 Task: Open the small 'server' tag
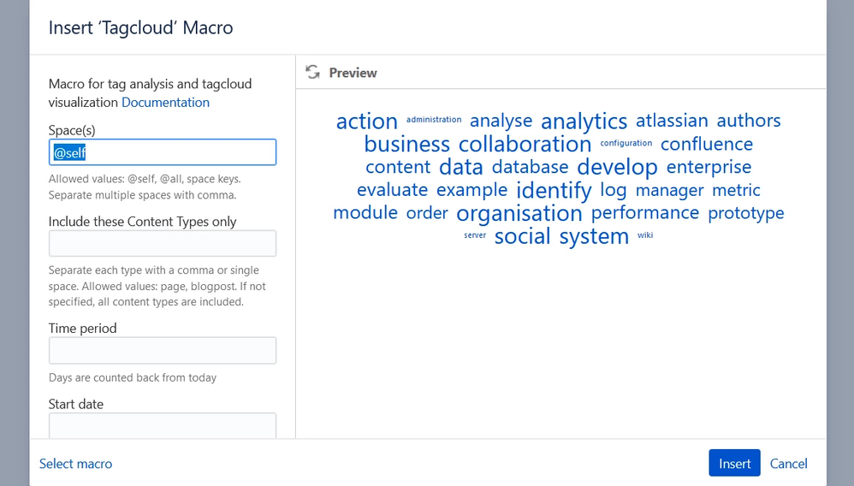[475, 235]
